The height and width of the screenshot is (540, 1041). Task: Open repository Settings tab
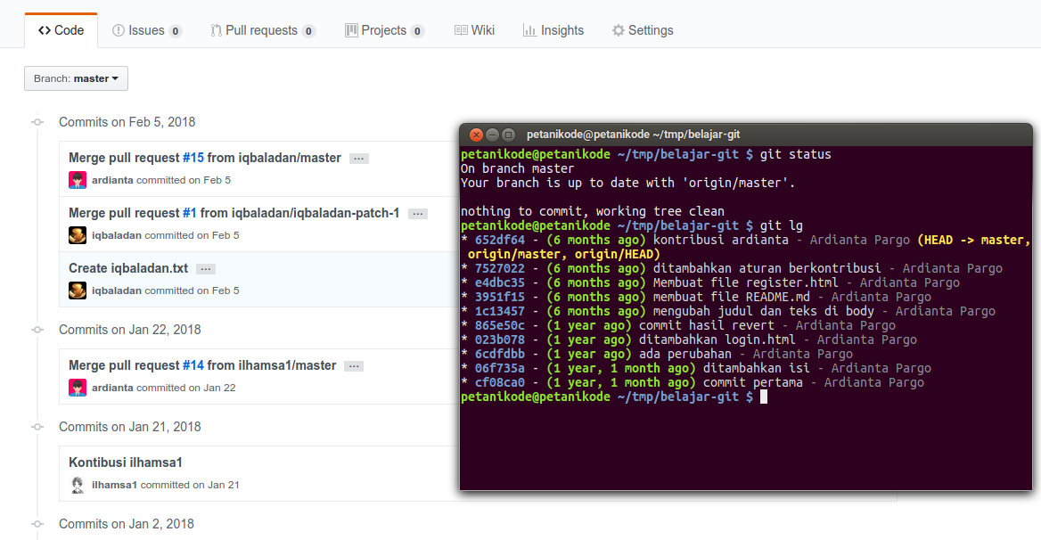[642, 30]
